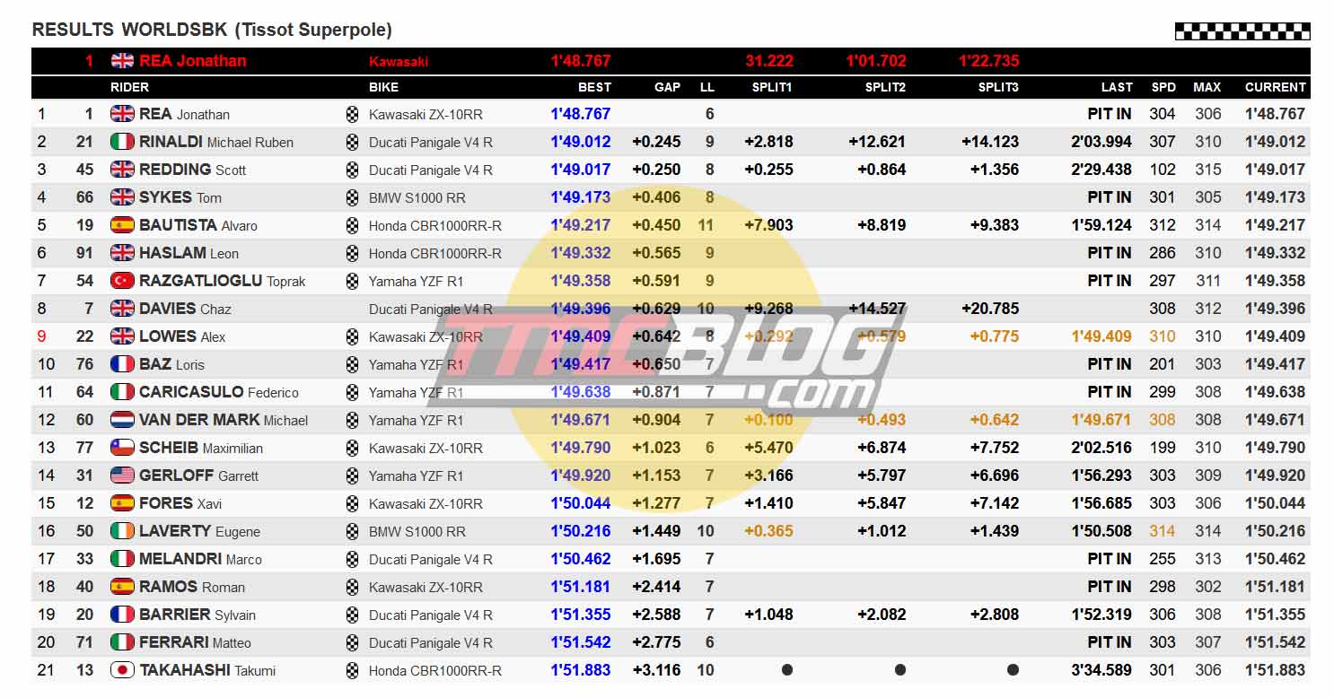Click the Italian flag beside MELANDRI Marco
The height and width of the screenshot is (698, 1334).
pyautogui.click(x=122, y=559)
